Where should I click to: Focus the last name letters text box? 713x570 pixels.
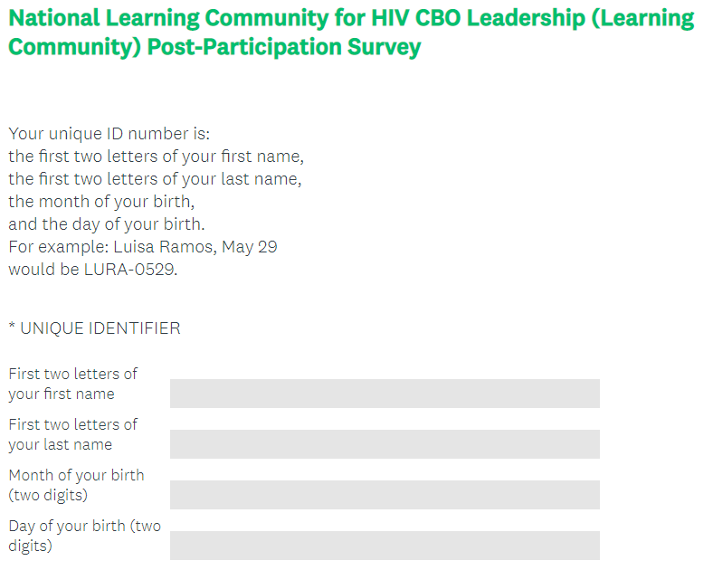[x=385, y=444]
